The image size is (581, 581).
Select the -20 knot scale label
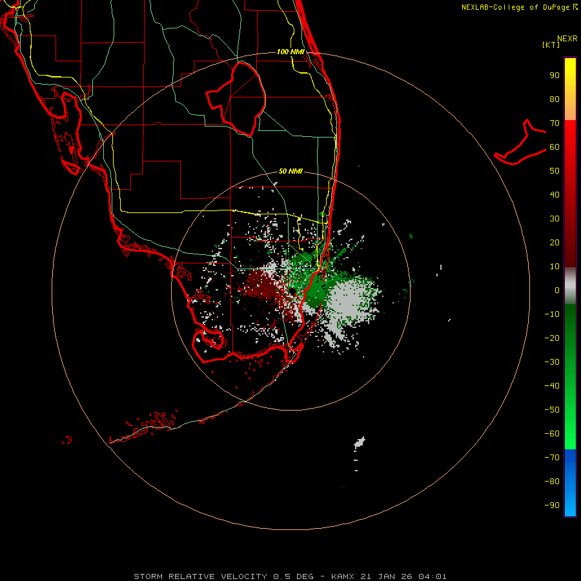pyautogui.click(x=552, y=338)
